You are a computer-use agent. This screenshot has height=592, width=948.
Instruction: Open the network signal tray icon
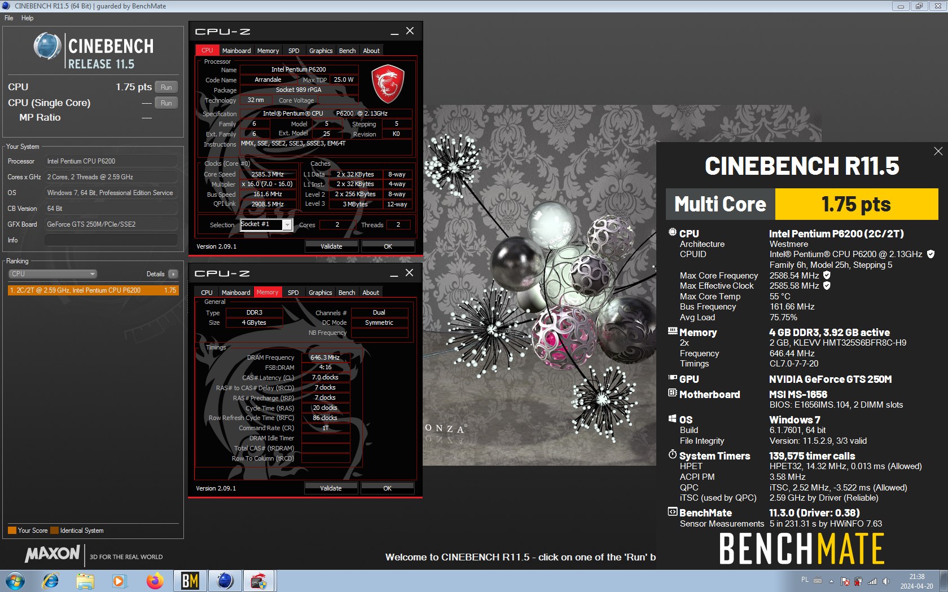pyautogui.click(x=872, y=581)
